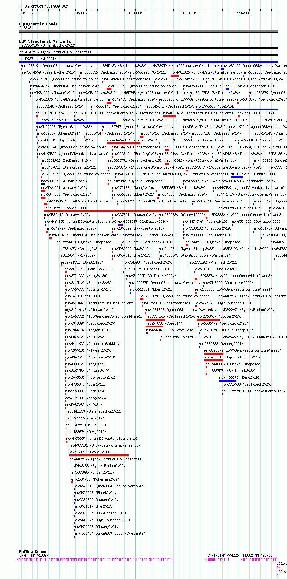
Task: Select esv2489659 (McKernan2009) label
Action: coord(89,269)
